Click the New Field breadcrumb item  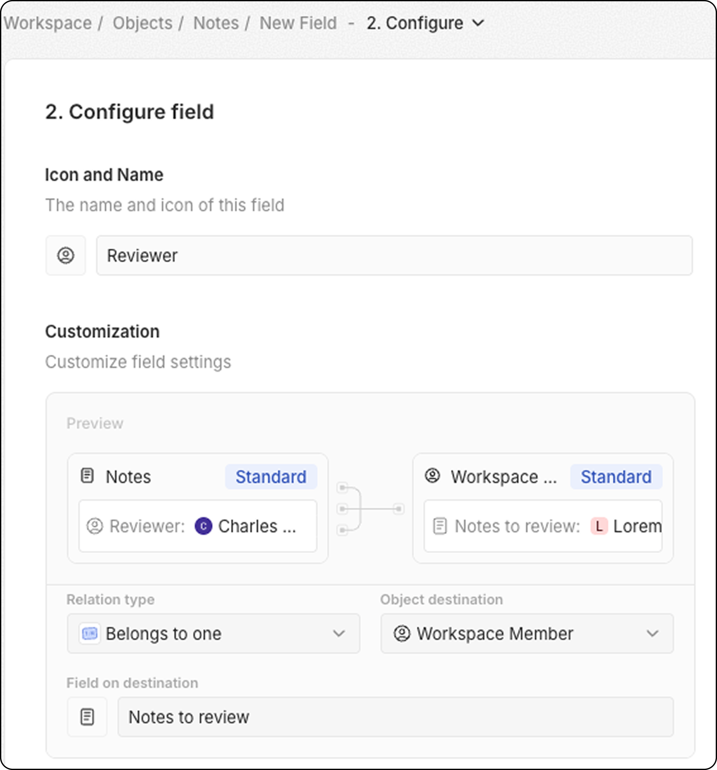pyautogui.click(x=298, y=23)
